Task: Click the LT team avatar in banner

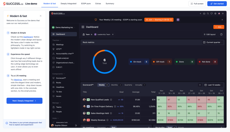Action: (178, 20)
